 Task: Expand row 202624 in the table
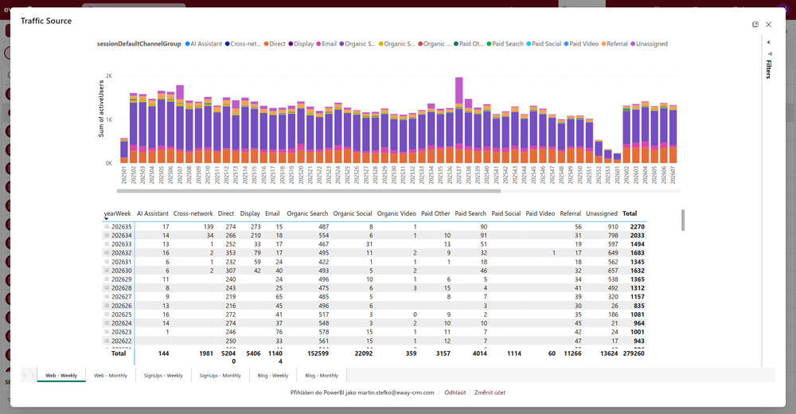coord(107,322)
